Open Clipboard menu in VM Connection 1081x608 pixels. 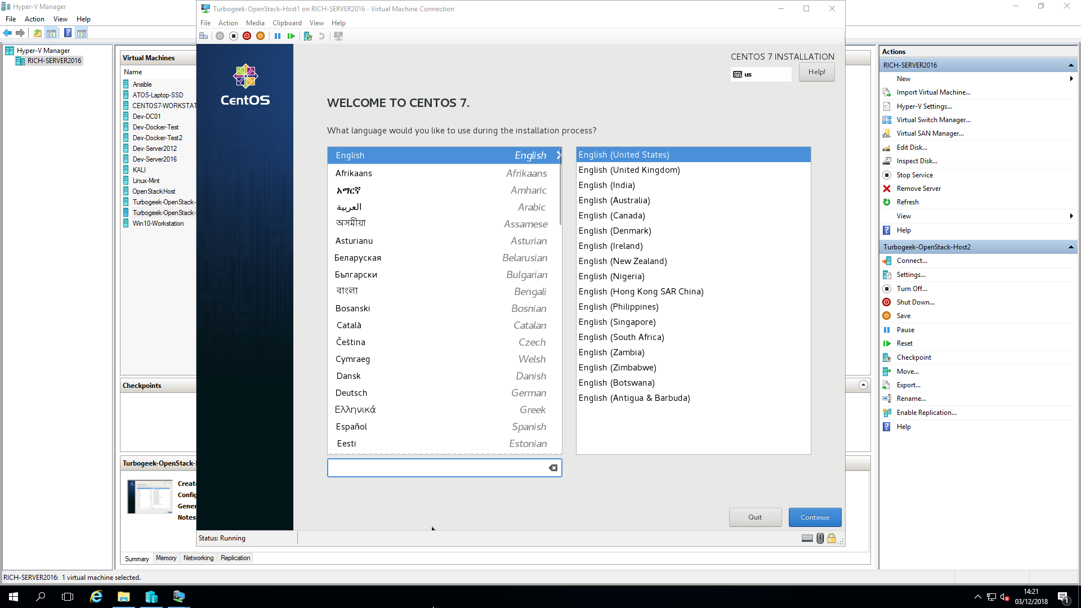tap(287, 23)
